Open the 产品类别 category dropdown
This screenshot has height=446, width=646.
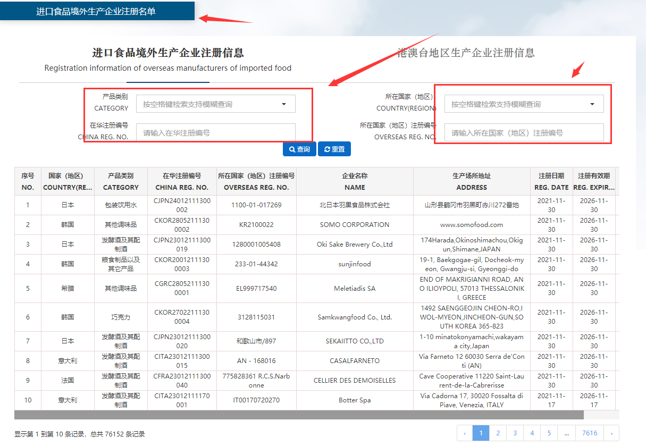215,104
